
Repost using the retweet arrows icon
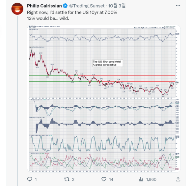pos(67,179)
